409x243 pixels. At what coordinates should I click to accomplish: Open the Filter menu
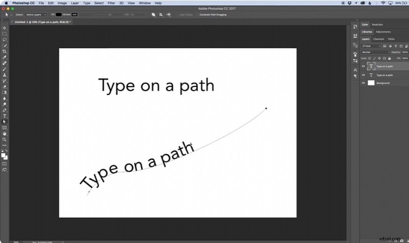pos(111,3)
